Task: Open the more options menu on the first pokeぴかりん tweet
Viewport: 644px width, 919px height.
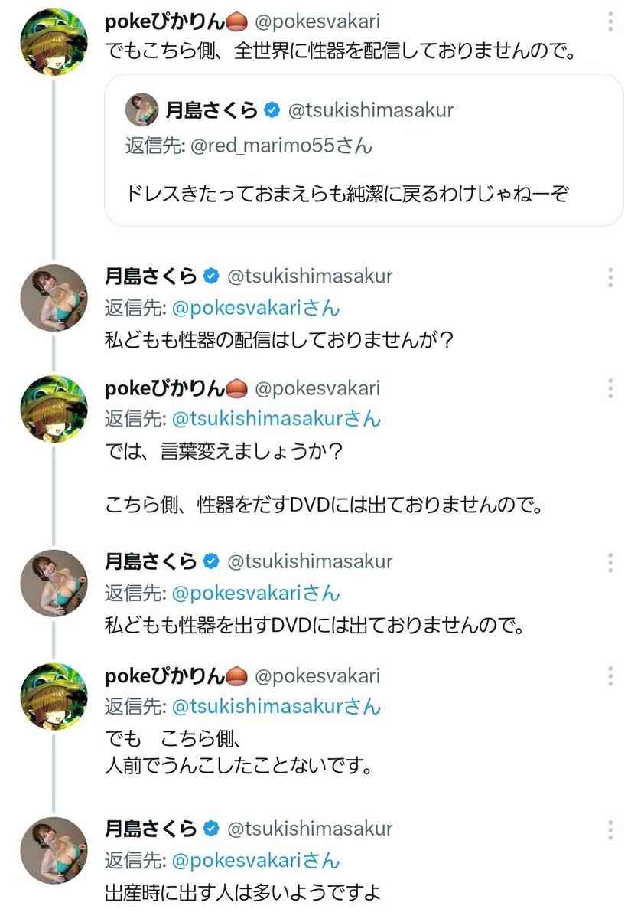Action: click(610, 21)
